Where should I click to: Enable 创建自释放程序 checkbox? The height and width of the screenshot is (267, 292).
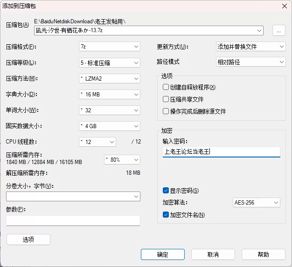coord(166,87)
